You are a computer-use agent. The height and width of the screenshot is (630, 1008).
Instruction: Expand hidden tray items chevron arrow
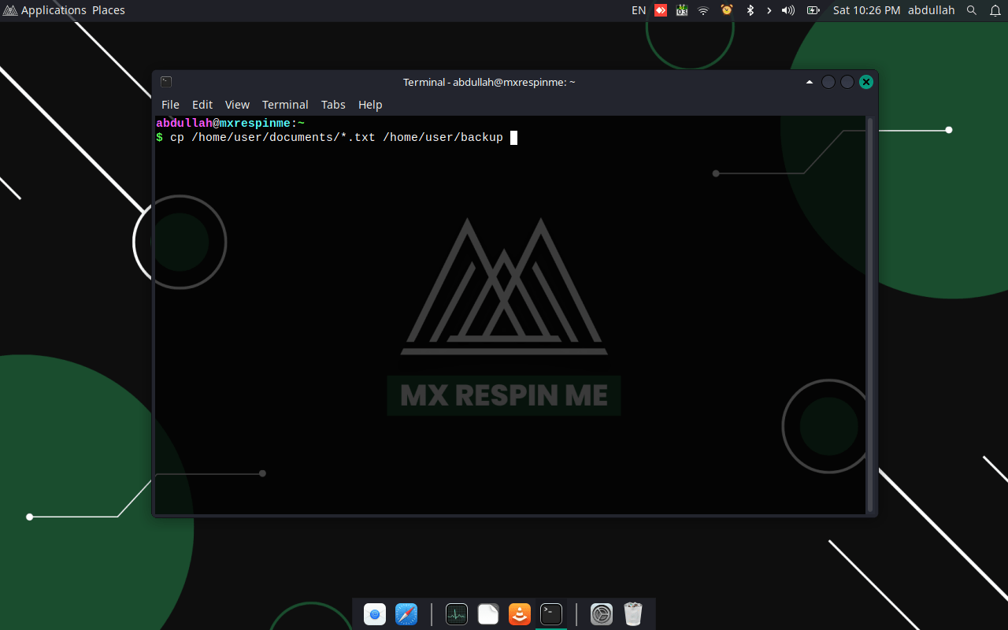769,10
